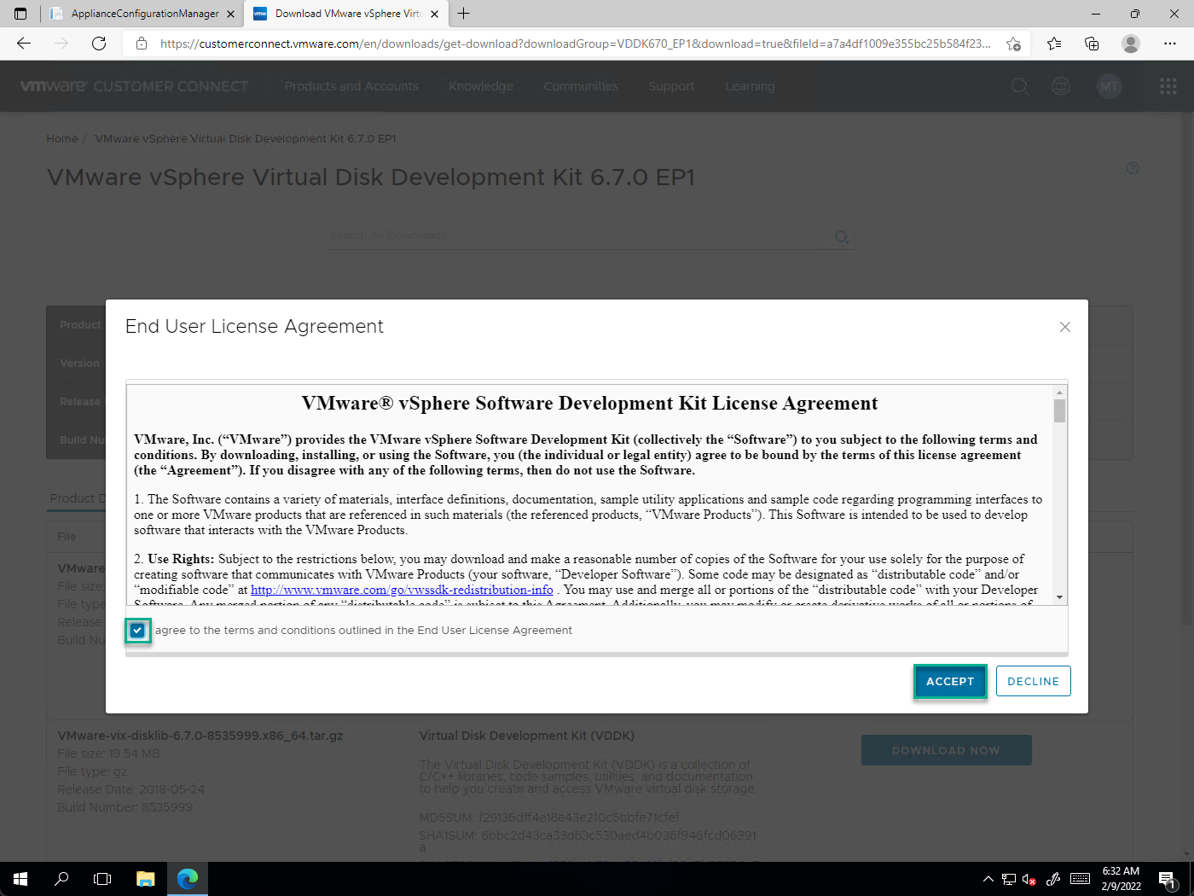Viewport: 1194px width, 896px height.
Task: Show hidden system tray icons
Action: (x=988, y=879)
